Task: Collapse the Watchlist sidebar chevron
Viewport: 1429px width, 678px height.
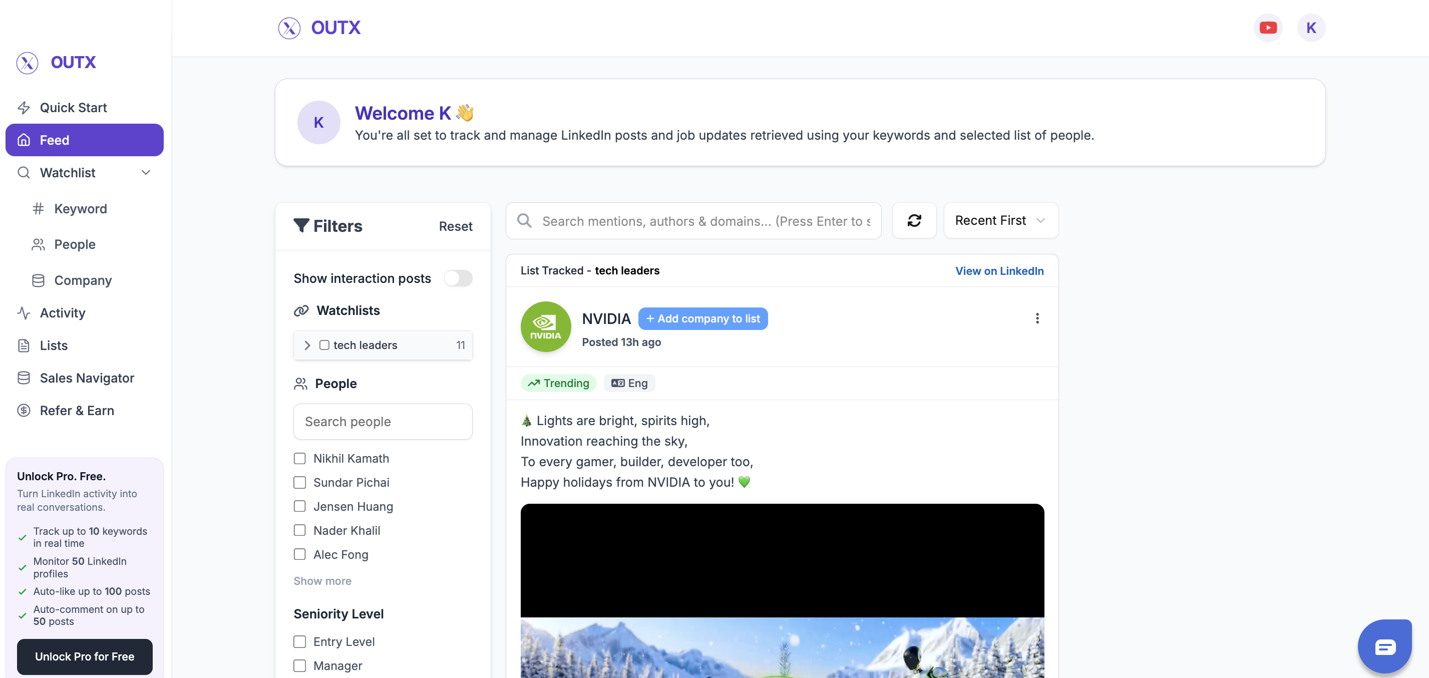Action: (146, 173)
